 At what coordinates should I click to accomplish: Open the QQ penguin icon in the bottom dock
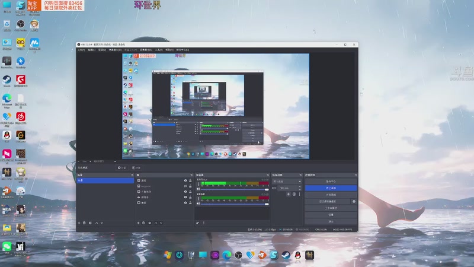298,255
